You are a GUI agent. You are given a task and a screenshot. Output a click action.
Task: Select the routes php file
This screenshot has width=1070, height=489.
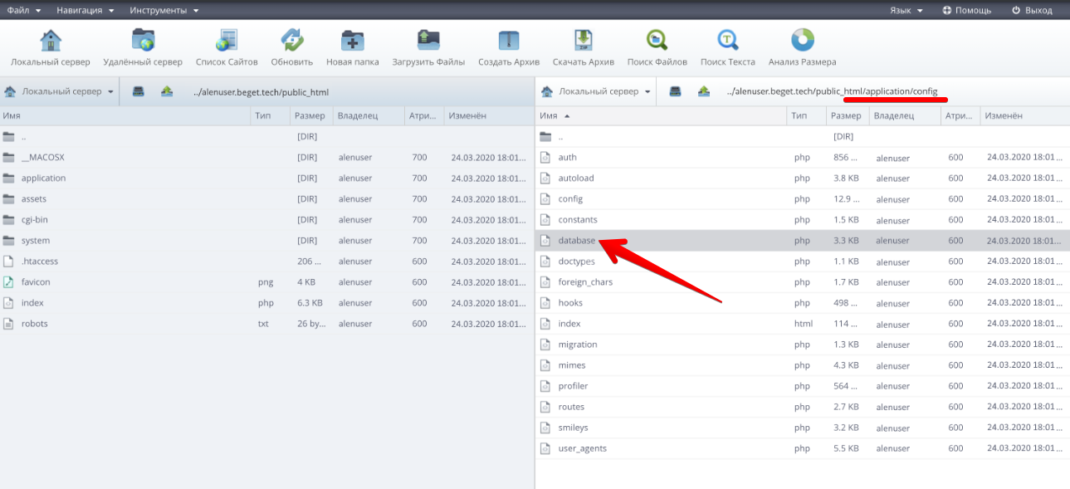point(803,406)
